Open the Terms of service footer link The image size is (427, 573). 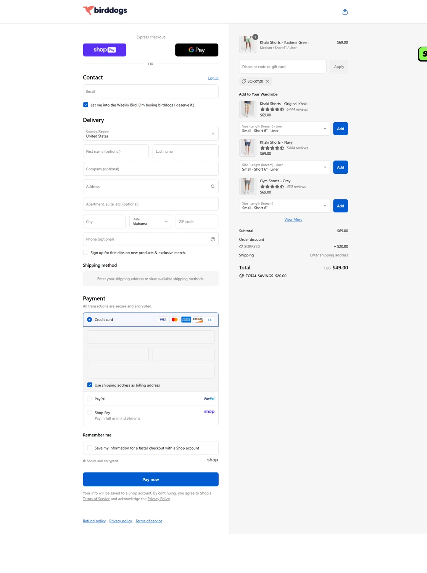pos(149,521)
